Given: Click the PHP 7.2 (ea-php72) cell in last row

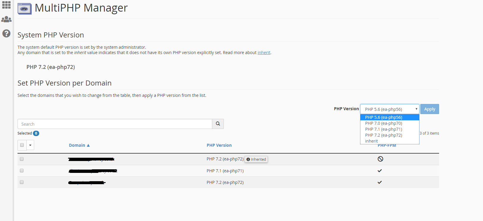Looking at the screenshot, I should (225, 182).
